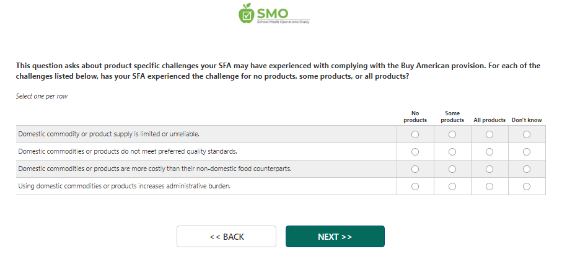Select 'No products' for preferred quality standards row
Image resolution: width=562 pixels, height=259 pixels.
415,151
